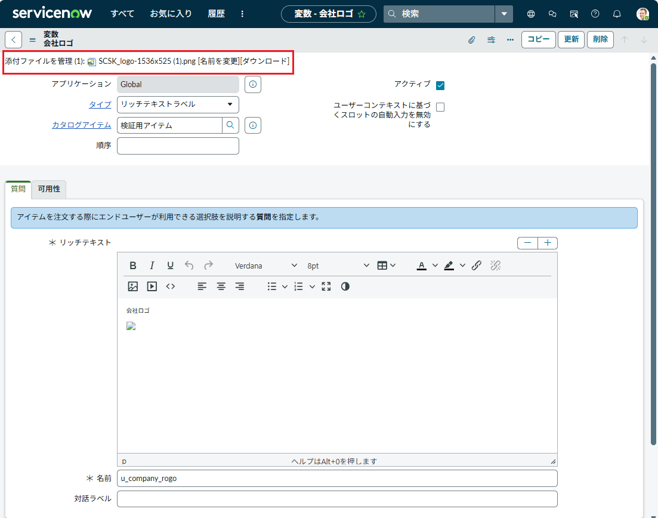
Task: Expand the Verdana font family dropdown
Action: pyautogui.click(x=265, y=266)
